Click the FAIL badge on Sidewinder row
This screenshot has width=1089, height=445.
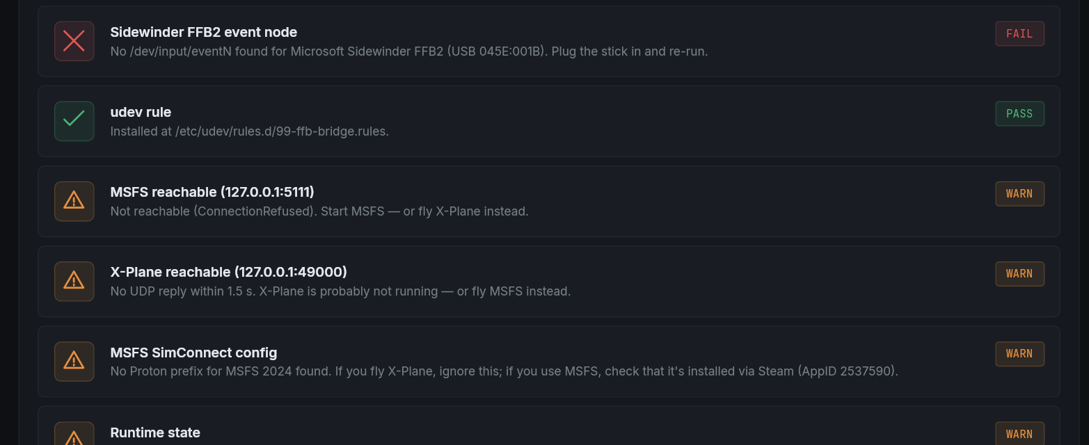pyautogui.click(x=1019, y=33)
